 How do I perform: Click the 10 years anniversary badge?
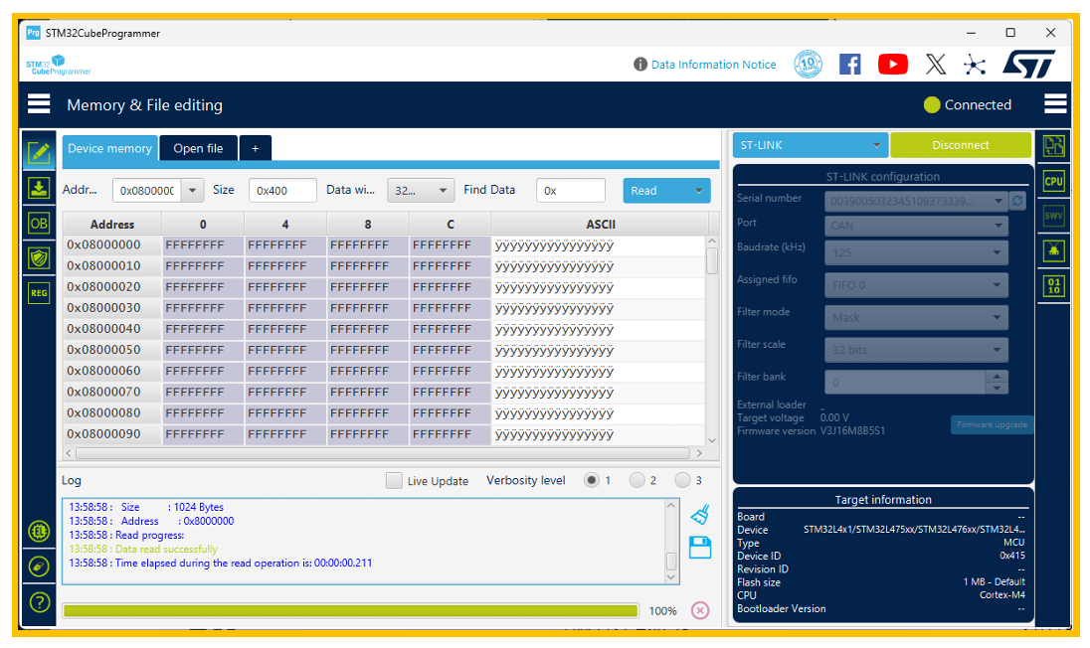[x=808, y=65]
